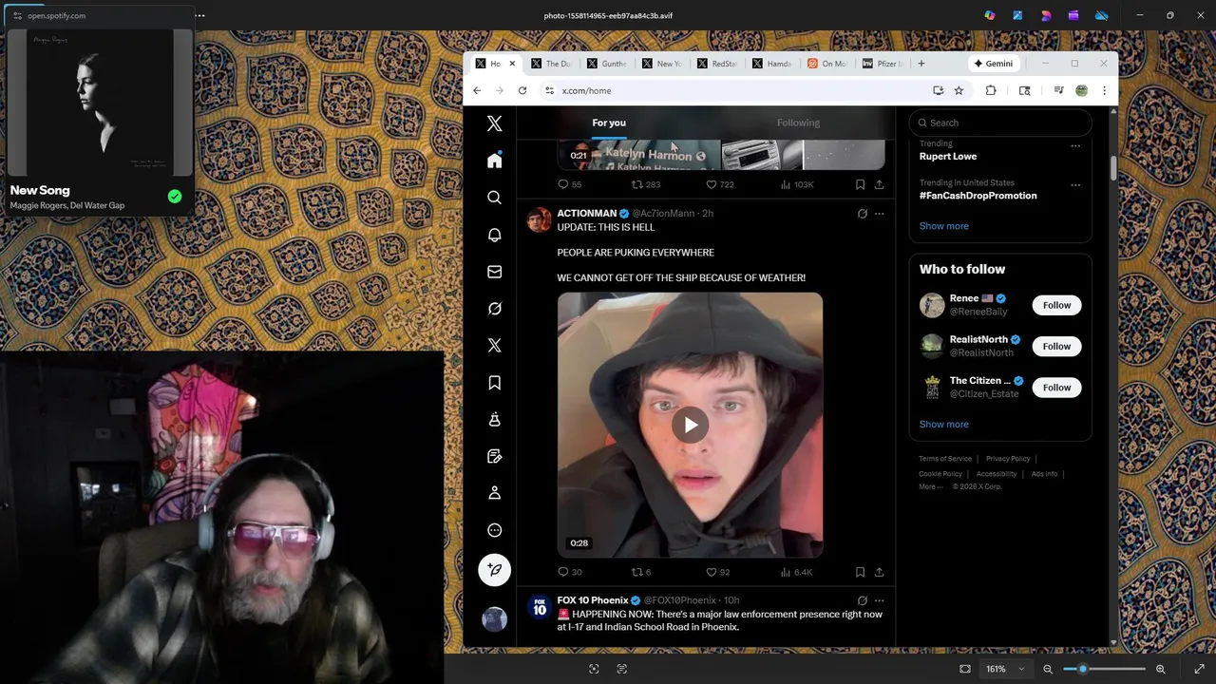This screenshot has width=1216, height=684.
Task: Bookmark the ACTIONMAN post
Action: click(x=860, y=572)
